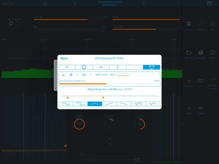Viewport: 219px width, 164px height.
Task: Open the Samples folder icon
Action: click(x=189, y=53)
